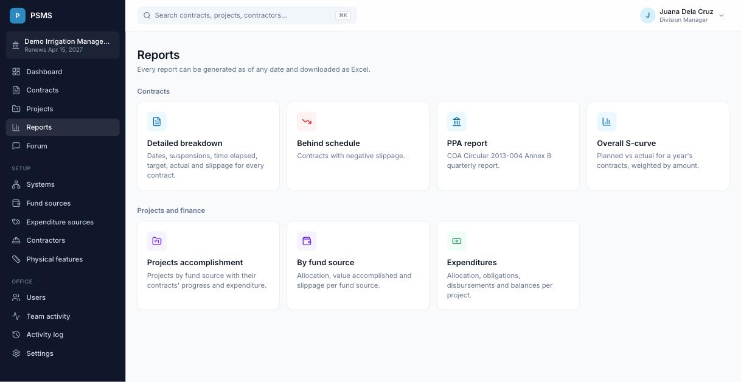This screenshot has height=382, width=741.
Task: Click the magnifier icon in search bar
Action: (x=147, y=15)
